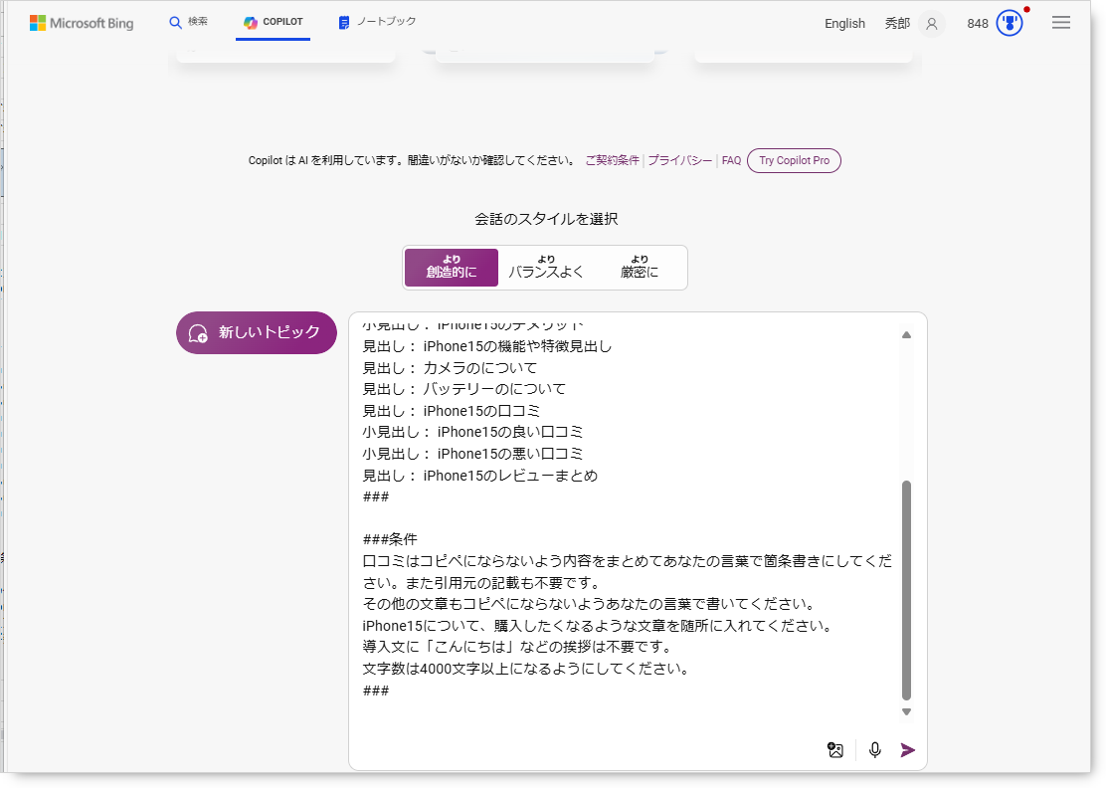
Task: Click the line 小見出し： iPhone15の良い口コミ
Action: coord(473,433)
